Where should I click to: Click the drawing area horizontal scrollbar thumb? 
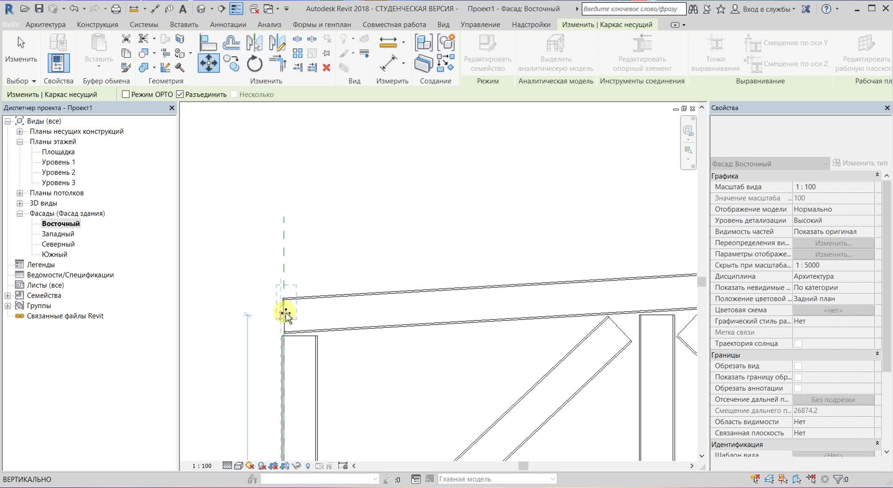(523, 466)
